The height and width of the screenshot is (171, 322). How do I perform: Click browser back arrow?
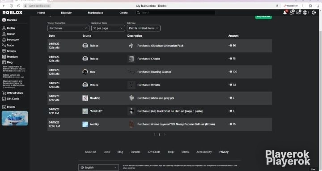[4, 6]
